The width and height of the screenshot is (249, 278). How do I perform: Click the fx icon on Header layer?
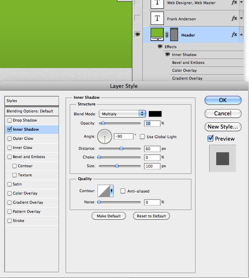coord(234,34)
